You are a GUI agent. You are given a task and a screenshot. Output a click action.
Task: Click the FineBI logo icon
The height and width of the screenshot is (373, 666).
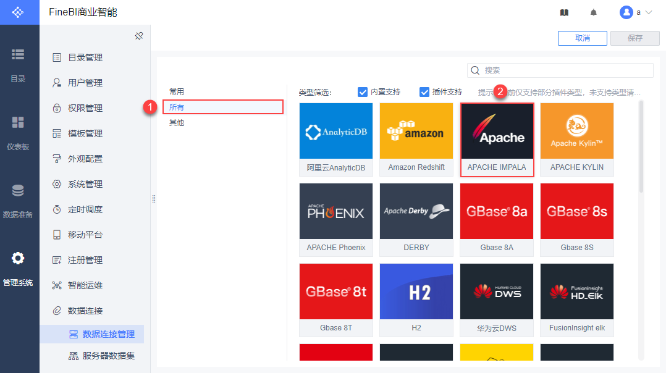click(18, 12)
